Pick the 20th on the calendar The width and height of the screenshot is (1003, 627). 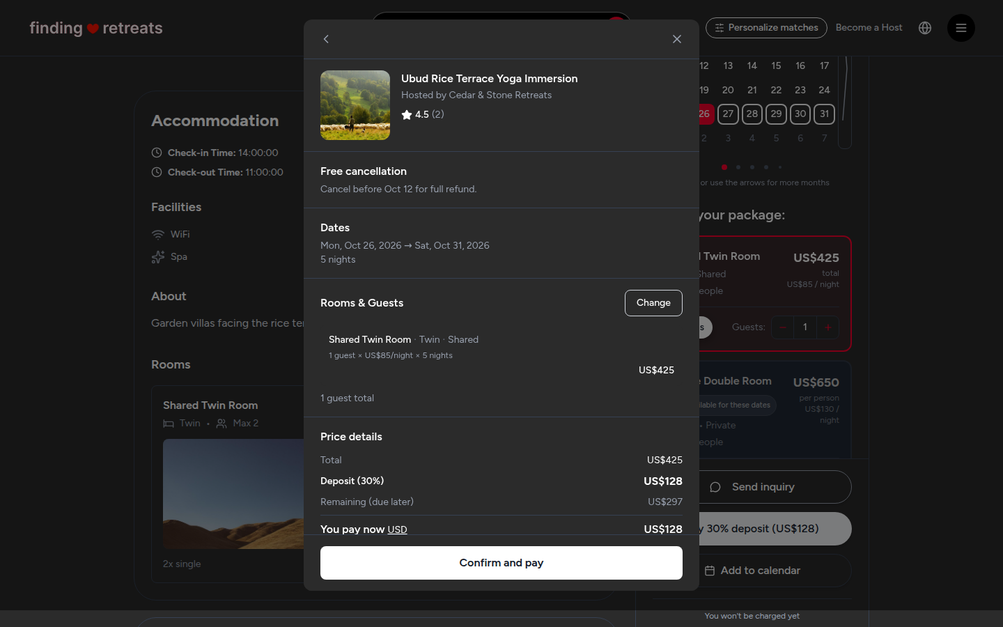(728, 90)
